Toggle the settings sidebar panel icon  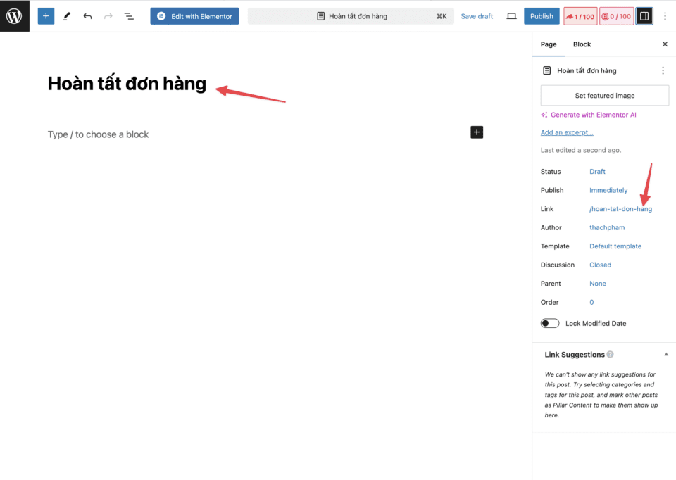coord(644,15)
